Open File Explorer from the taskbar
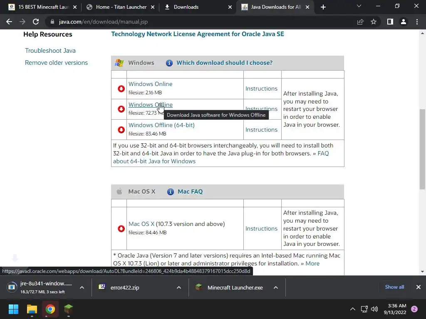This screenshot has height=319, width=426. click(32, 309)
